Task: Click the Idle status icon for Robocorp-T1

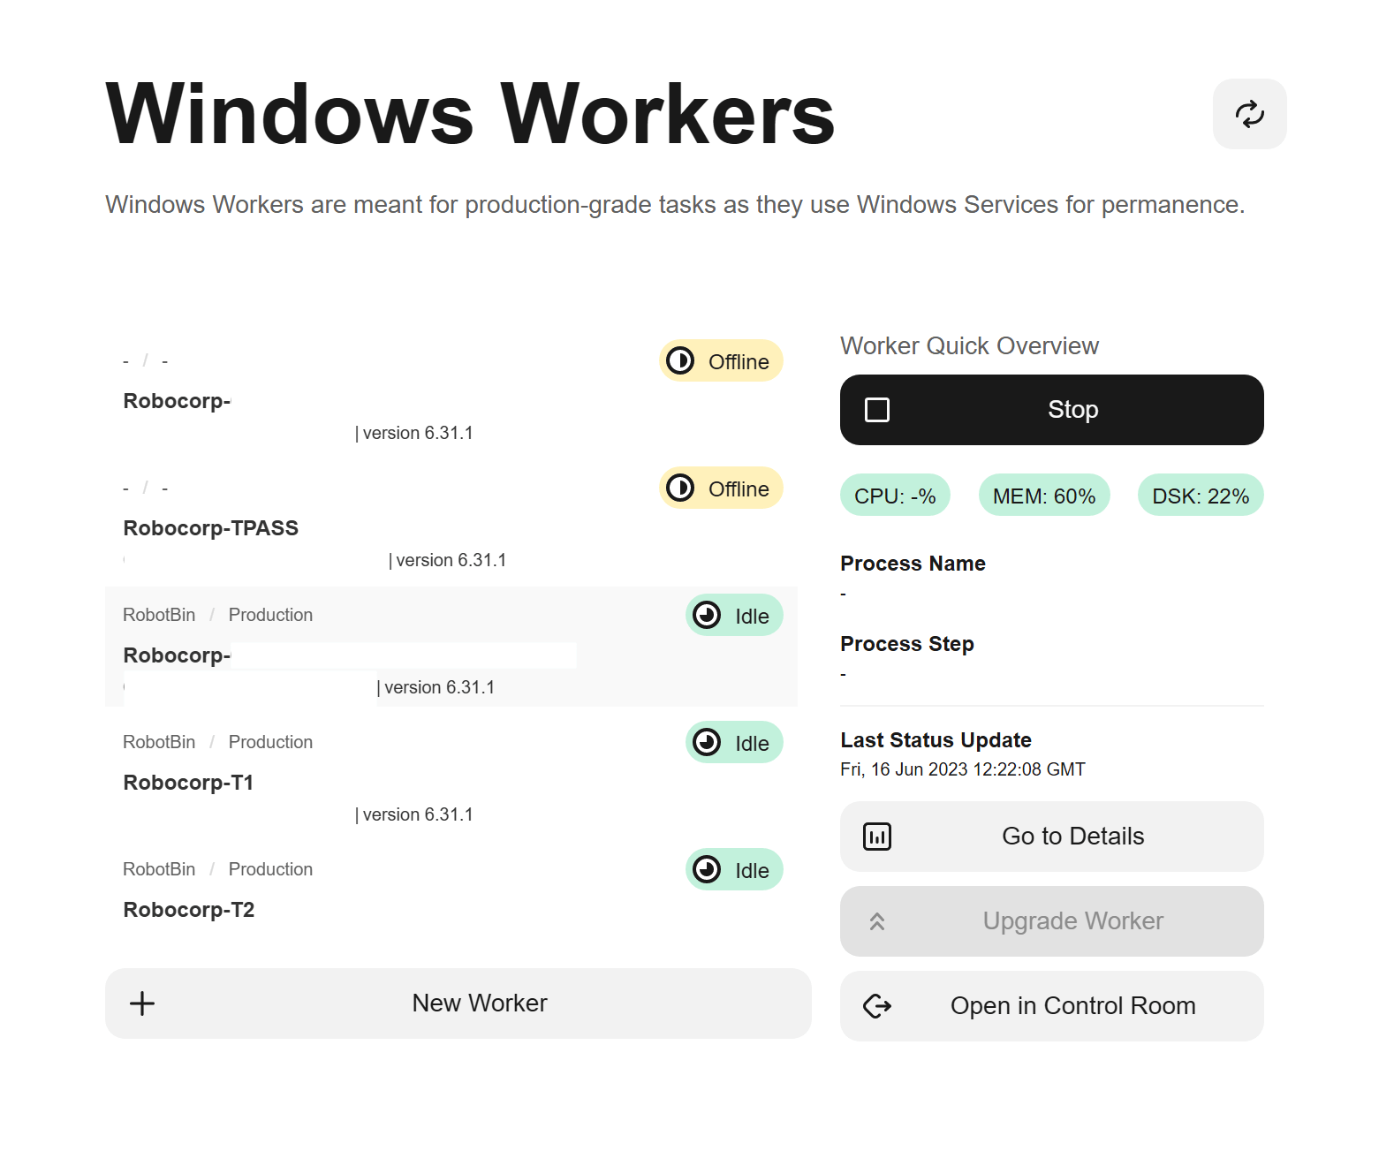Action: 707,742
